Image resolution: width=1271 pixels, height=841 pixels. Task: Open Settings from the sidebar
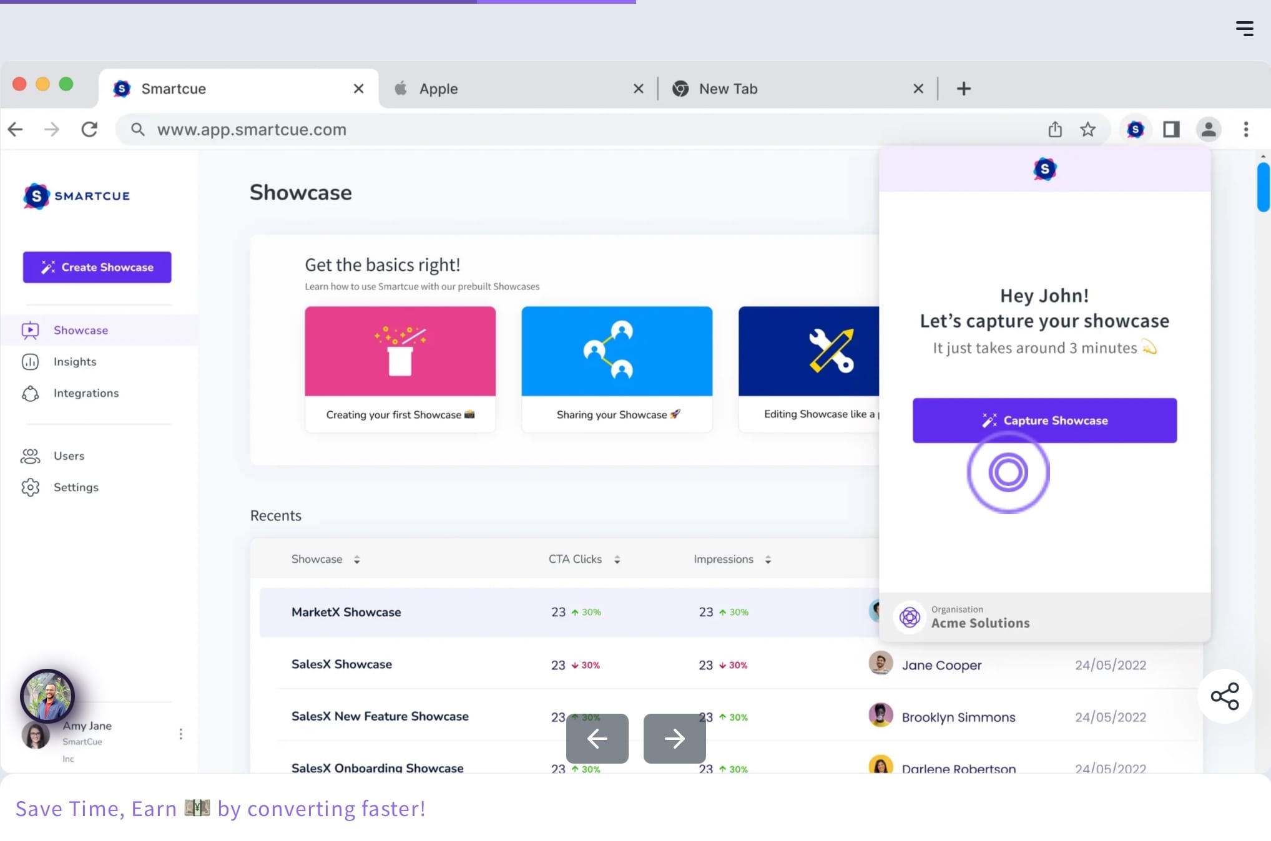[x=76, y=487]
